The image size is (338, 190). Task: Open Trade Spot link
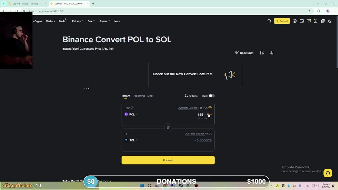(x=244, y=53)
